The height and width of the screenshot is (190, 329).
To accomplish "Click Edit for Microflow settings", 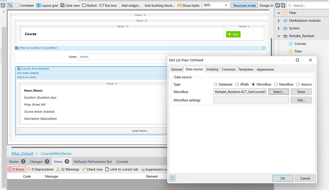I will click(301, 100).
